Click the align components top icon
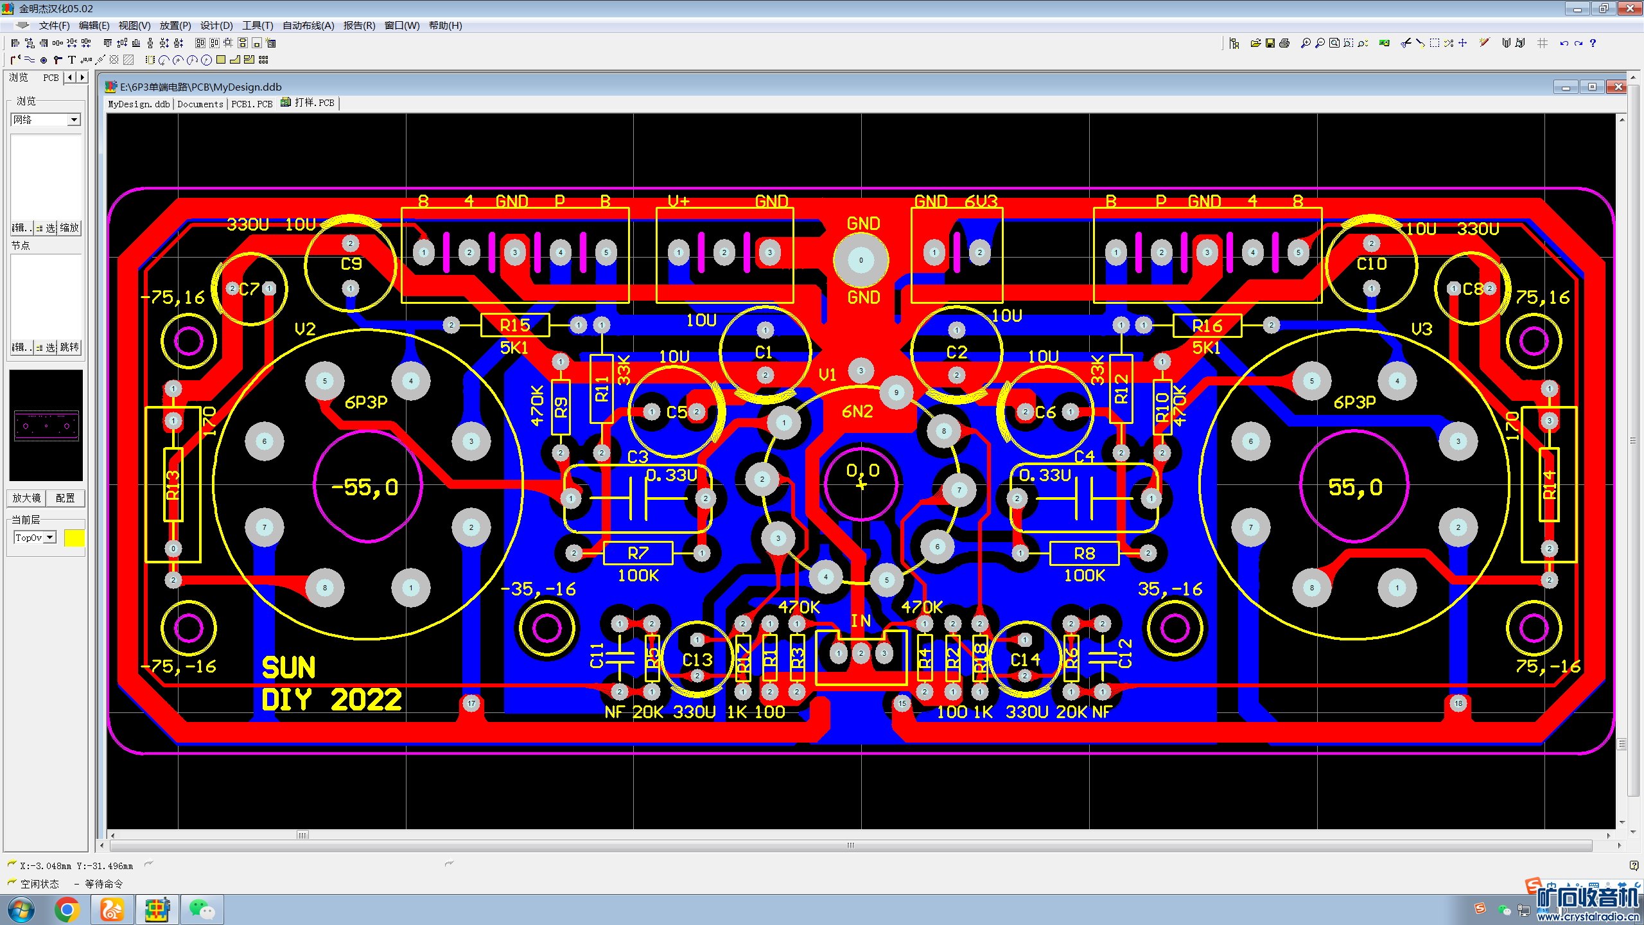The image size is (1644, 925). (x=107, y=43)
